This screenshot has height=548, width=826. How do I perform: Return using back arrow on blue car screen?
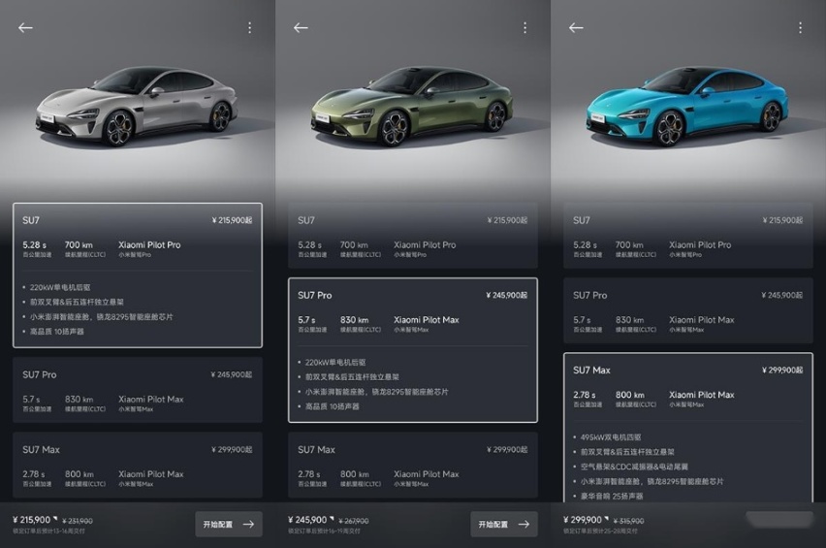coord(576,28)
